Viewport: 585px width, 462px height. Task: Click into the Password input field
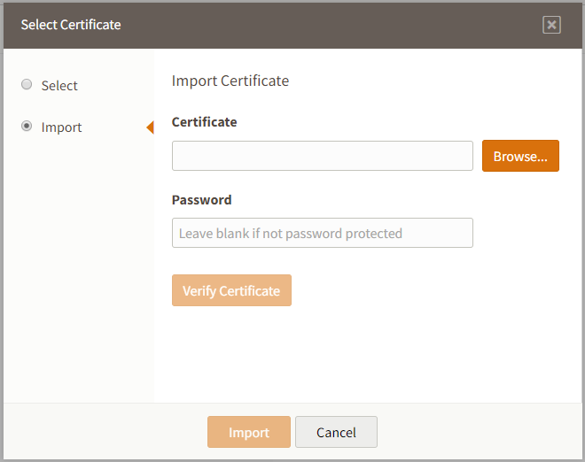[x=322, y=233]
